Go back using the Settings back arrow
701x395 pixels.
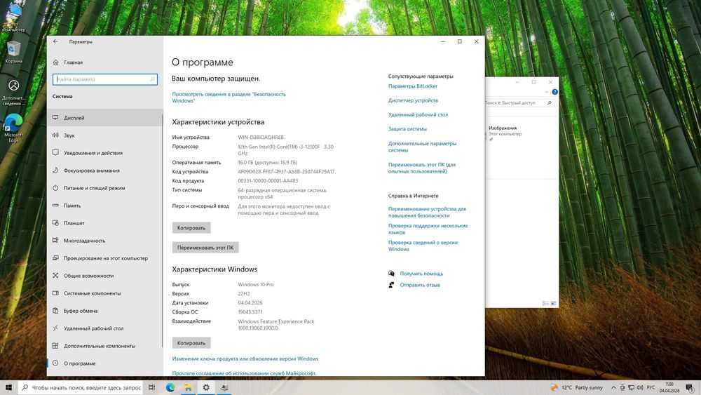[55, 41]
